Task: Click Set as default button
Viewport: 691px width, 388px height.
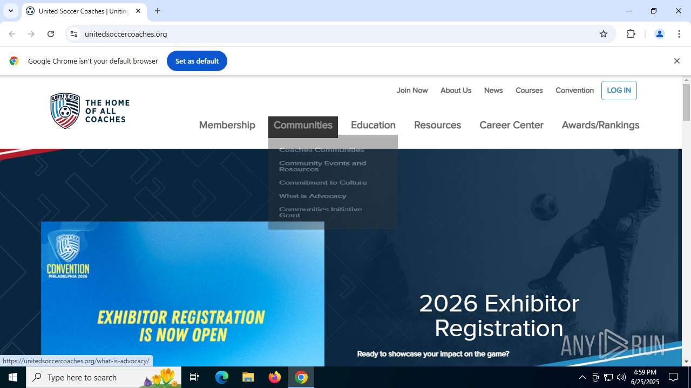Action: (x=197, y=61)
